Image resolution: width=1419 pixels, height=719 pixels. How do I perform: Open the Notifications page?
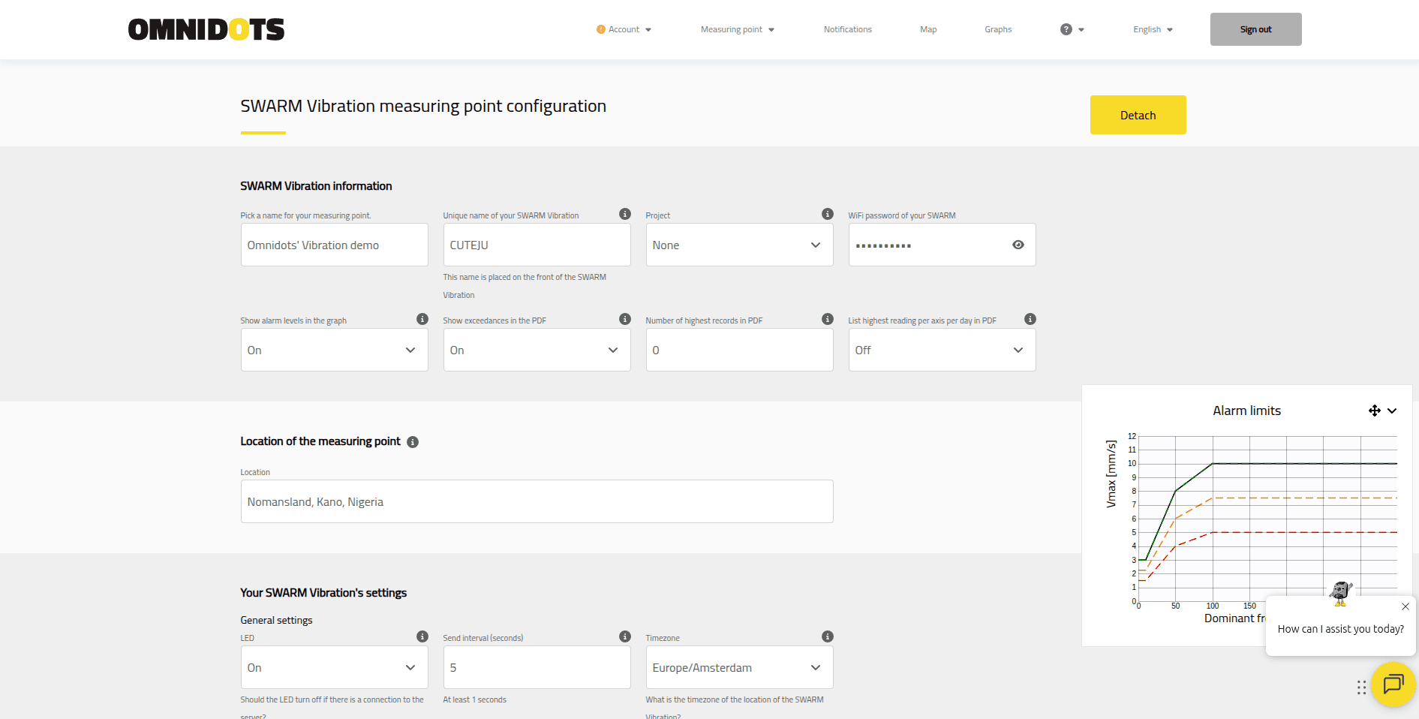coord(847,29)
